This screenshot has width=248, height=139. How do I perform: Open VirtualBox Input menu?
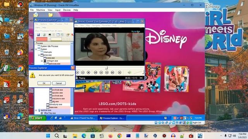[58, 10]
